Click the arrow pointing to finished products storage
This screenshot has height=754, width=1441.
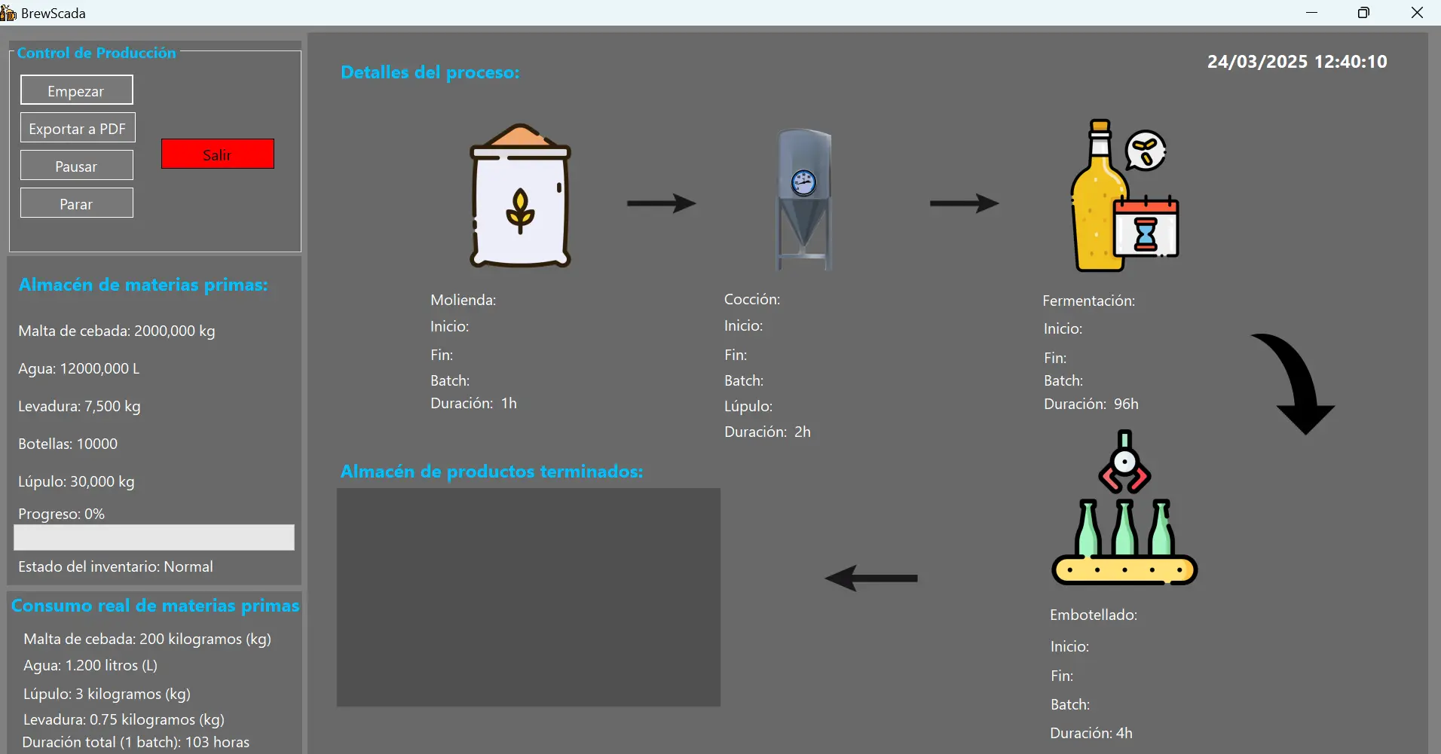pyautogui.click(x=870, y=578)
